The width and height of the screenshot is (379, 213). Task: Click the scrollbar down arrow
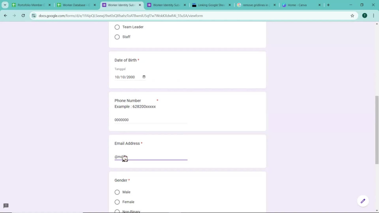377,211
